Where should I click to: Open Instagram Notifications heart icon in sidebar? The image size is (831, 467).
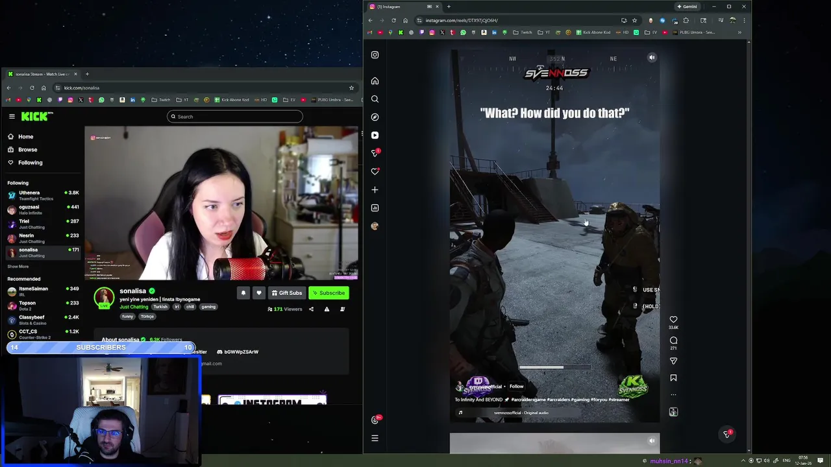point(375,171)
